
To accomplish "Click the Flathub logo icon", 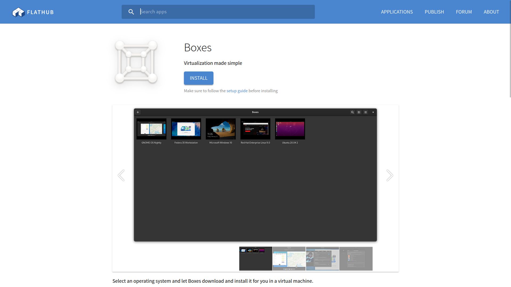I will [x=18, y=12].
